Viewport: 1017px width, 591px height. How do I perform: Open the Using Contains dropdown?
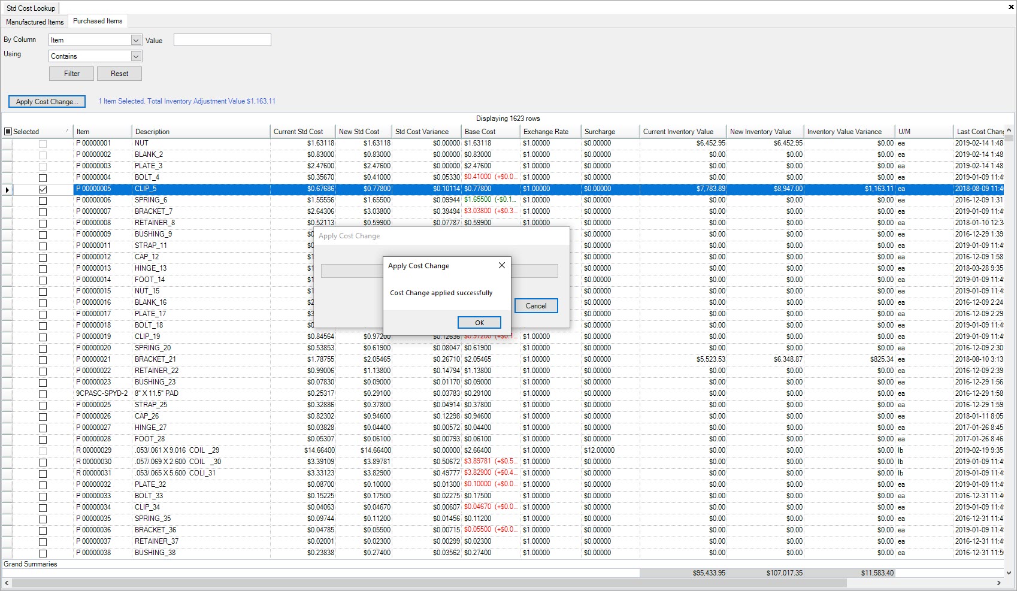(x=136, y=56)
